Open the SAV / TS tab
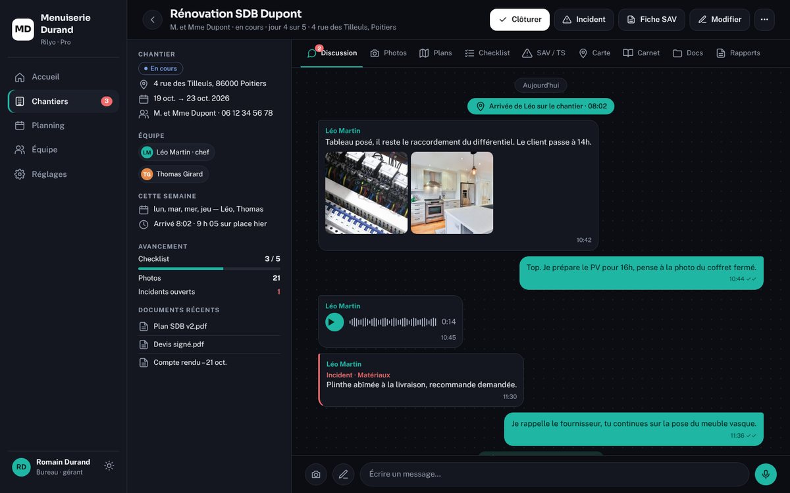The image size is (790, 493). pos(544,53)
